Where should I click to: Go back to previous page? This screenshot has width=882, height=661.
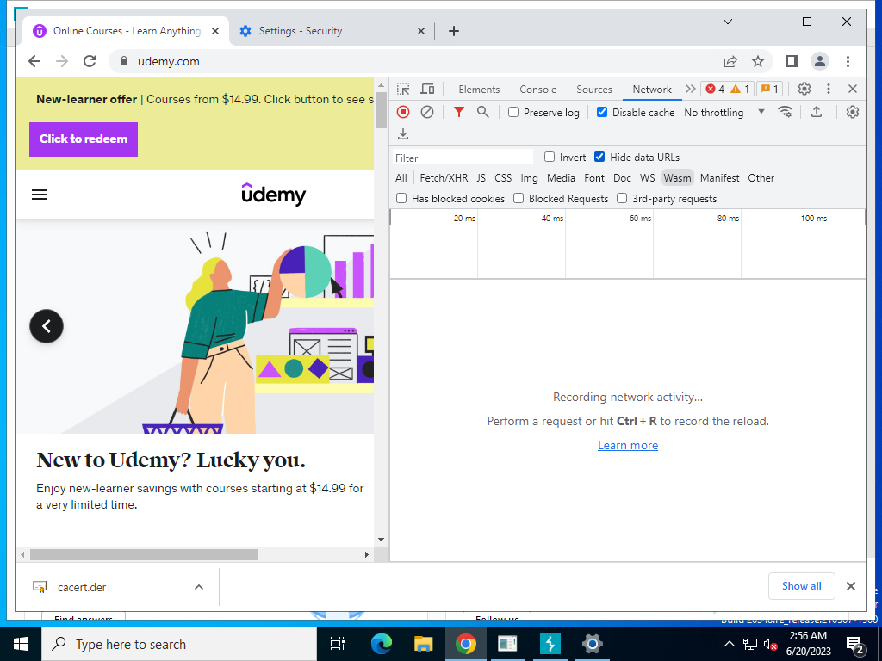[x=34, y=61]
